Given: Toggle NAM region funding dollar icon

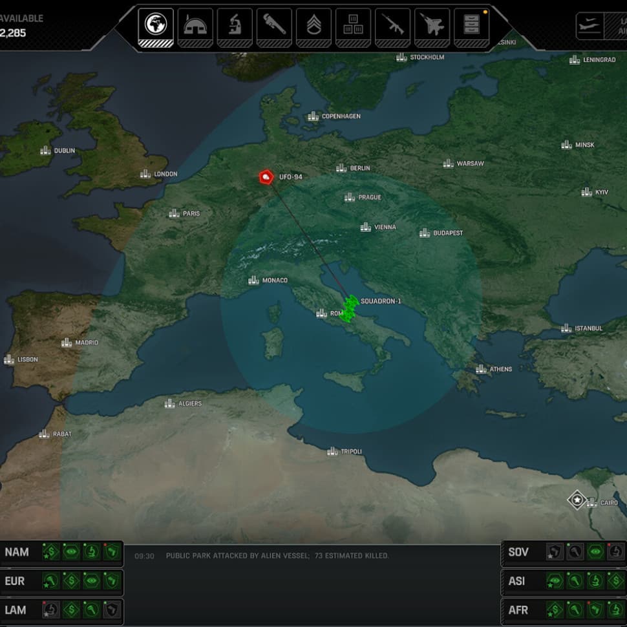Looking at the screenshot, I should pos(51,552).
